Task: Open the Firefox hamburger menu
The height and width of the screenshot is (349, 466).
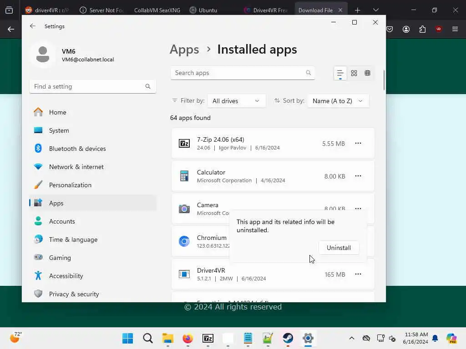Action: pos(455,29)
